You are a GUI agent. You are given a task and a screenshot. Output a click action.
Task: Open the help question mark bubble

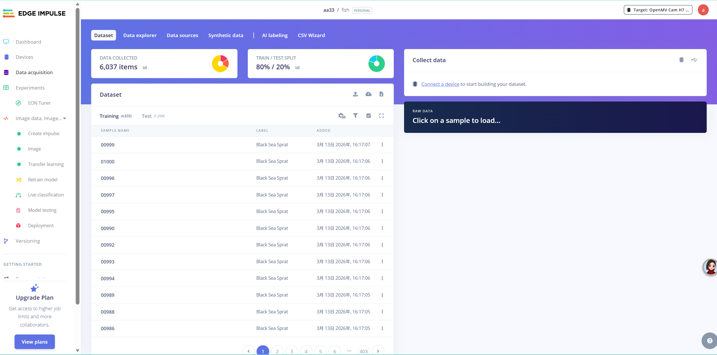[710, 340]
